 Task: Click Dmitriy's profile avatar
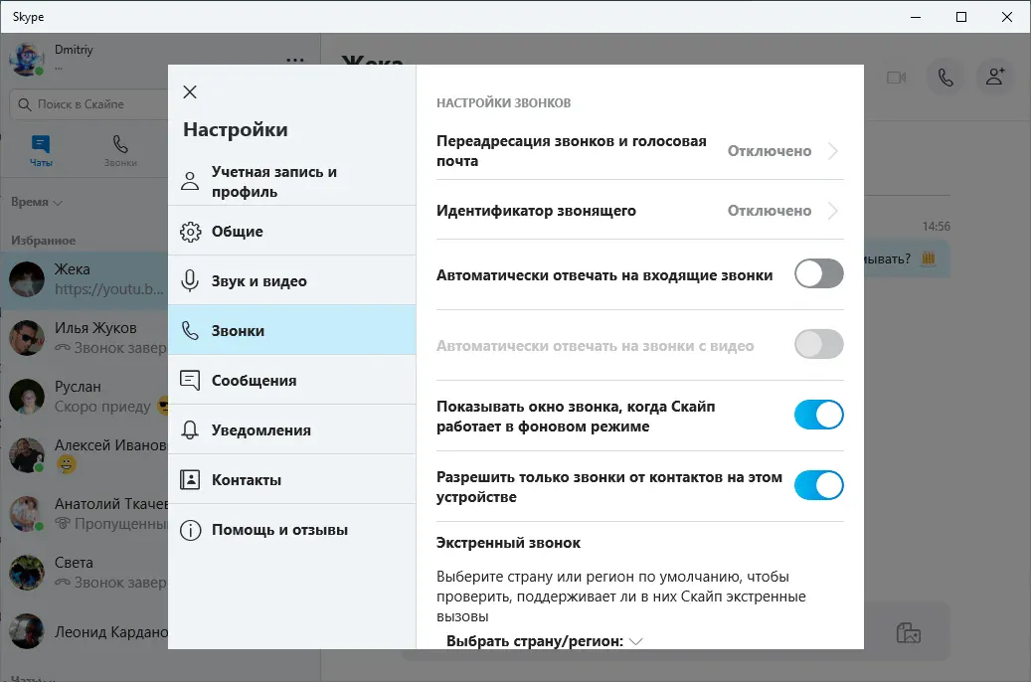[26, 60]
